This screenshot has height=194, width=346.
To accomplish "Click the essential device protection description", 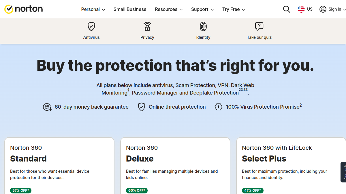I will pos(50,174).
